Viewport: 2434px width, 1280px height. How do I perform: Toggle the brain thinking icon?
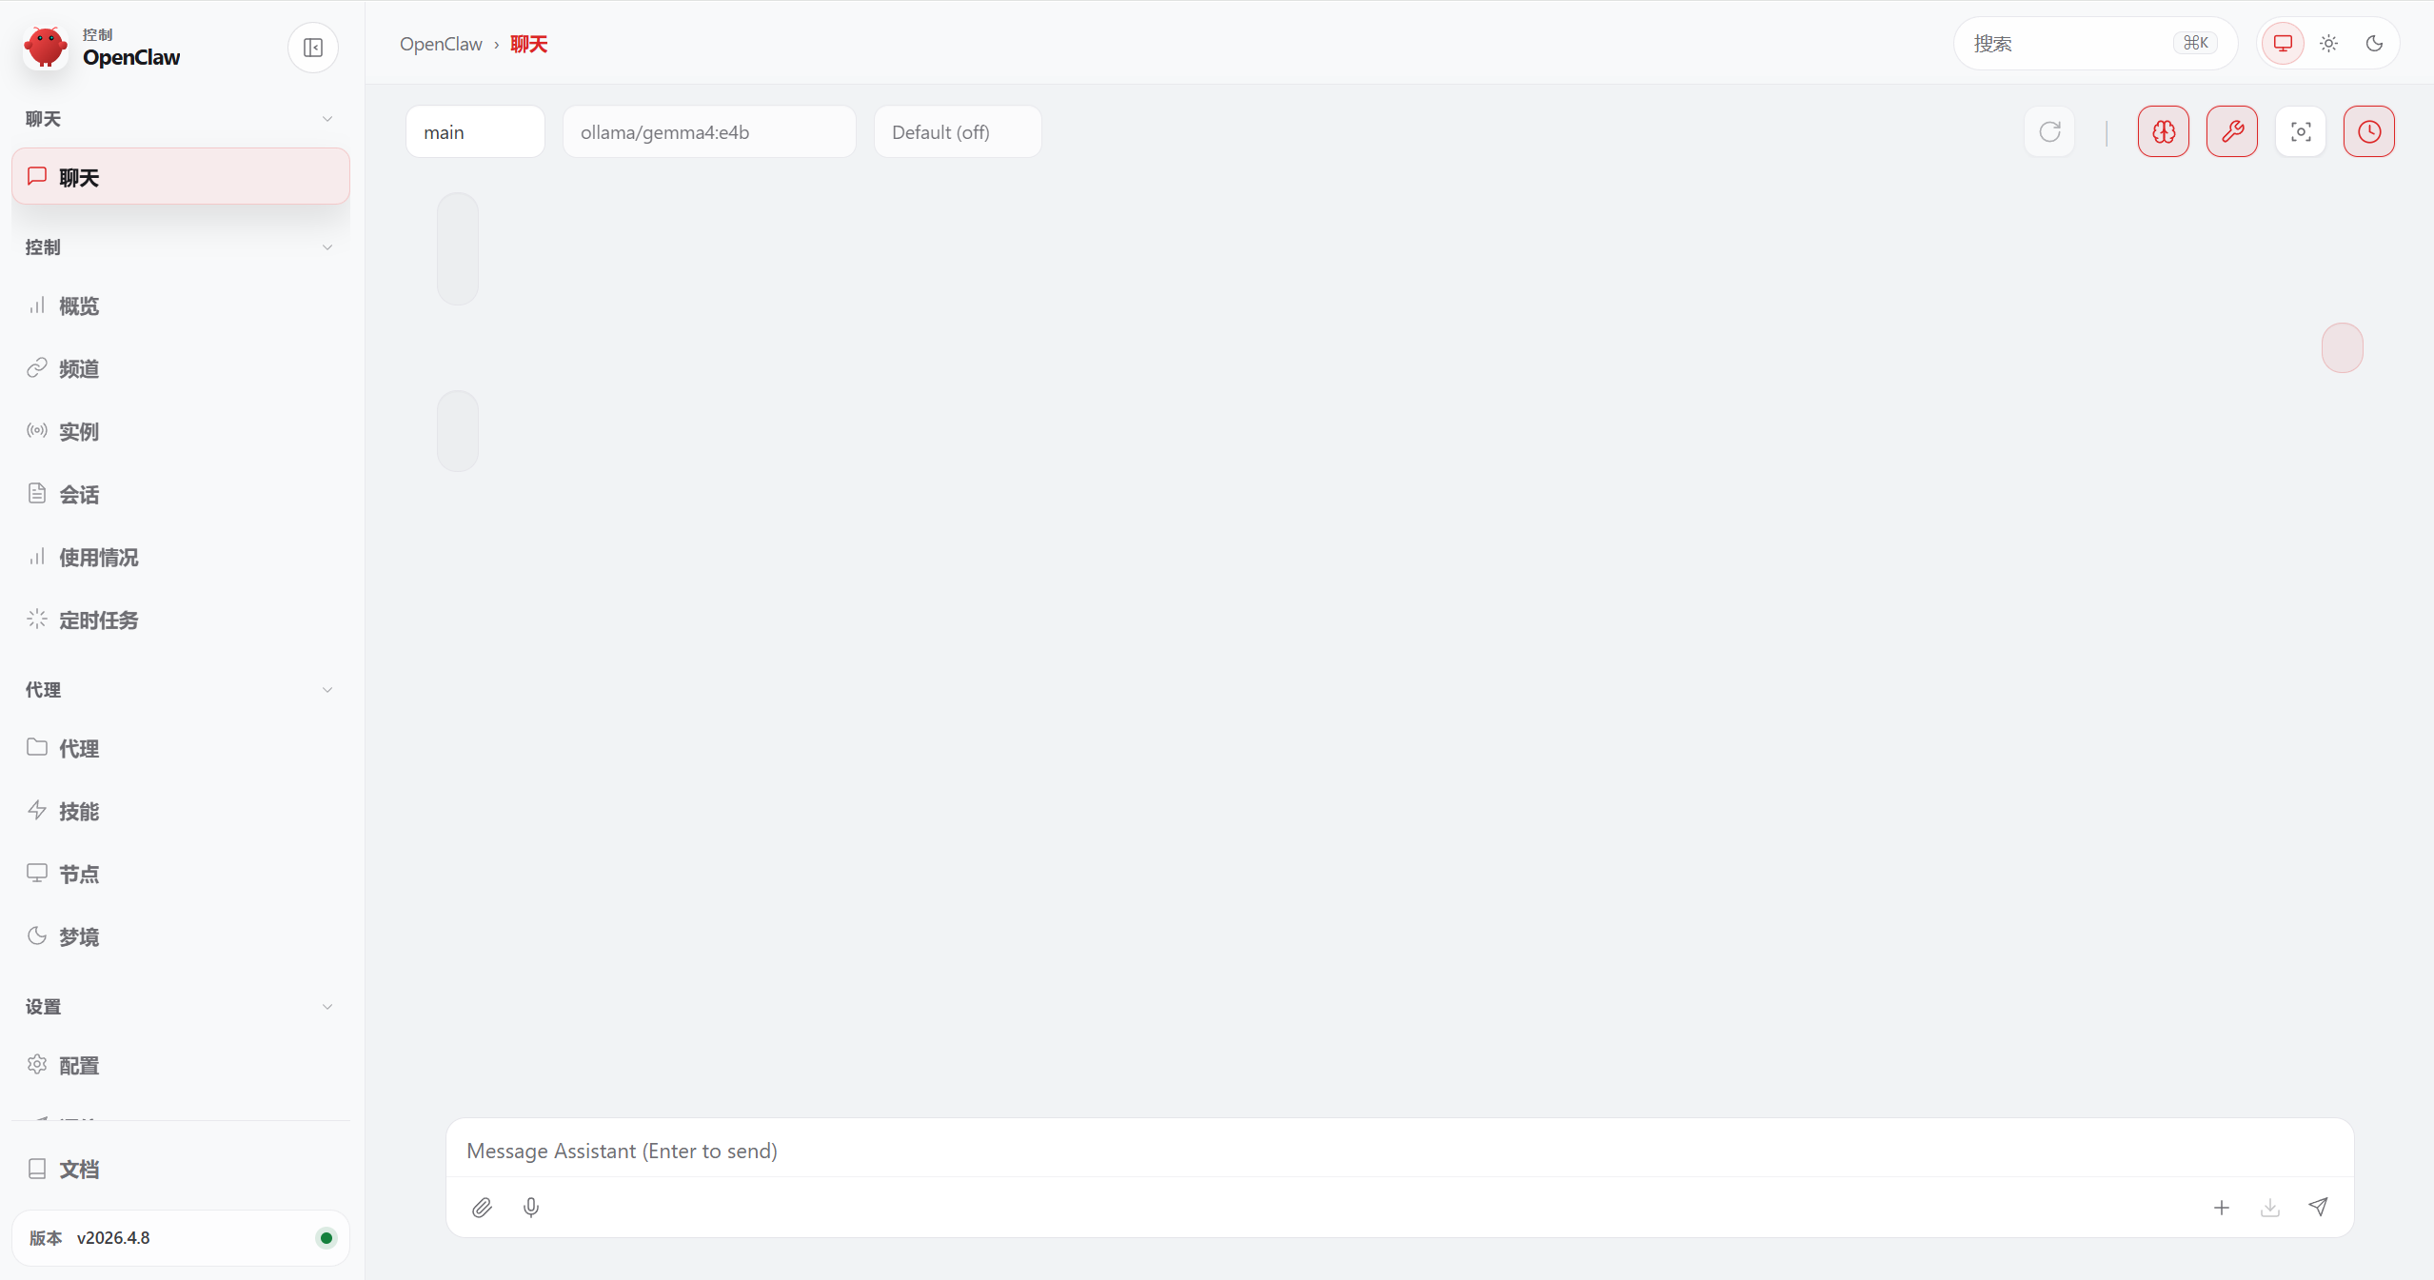[x=2164, y=131]
